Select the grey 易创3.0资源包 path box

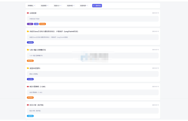tap(93, 74)
